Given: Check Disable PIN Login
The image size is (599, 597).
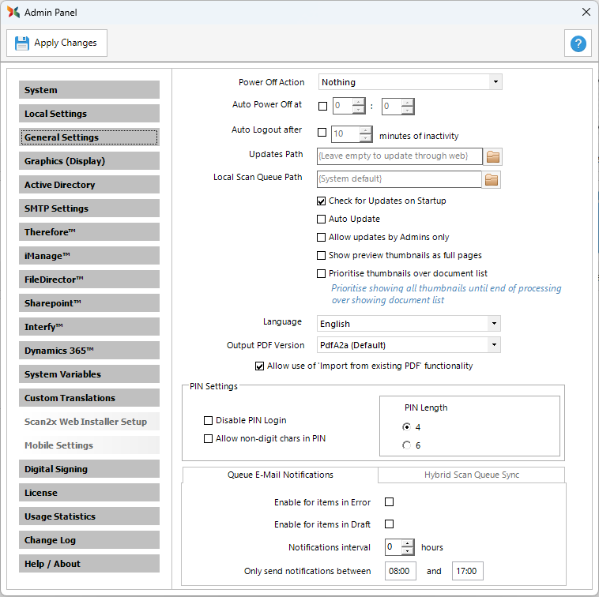Looking at the screenshot, I should click(208, 420).
